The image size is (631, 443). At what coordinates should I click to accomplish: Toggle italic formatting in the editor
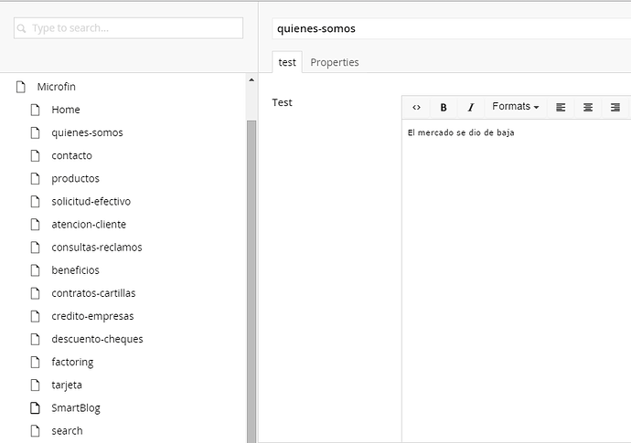coord(471,107)
